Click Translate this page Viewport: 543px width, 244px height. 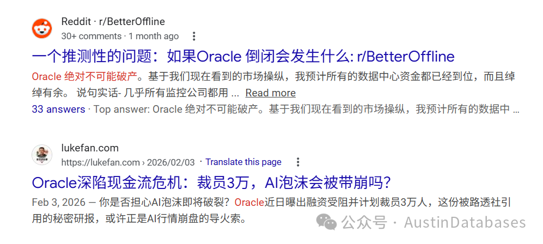pos(243,162)
